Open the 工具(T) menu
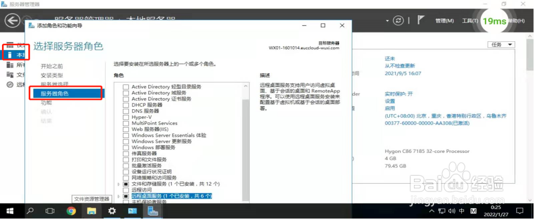The width and height of the screenshot is (534, 219). (x=470, y=21)
